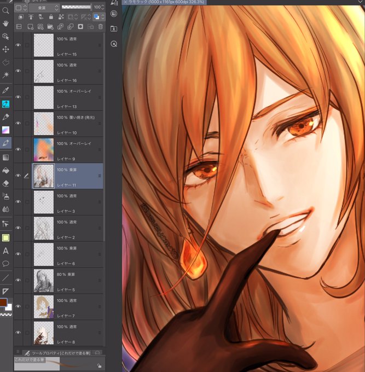Select the transparent color checker swatch
365x372 pixels.
pyautogui.click(x=6, y=315)
